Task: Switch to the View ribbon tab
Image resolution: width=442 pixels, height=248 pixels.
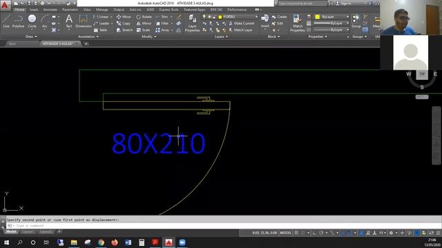Action: click(87, 10)
